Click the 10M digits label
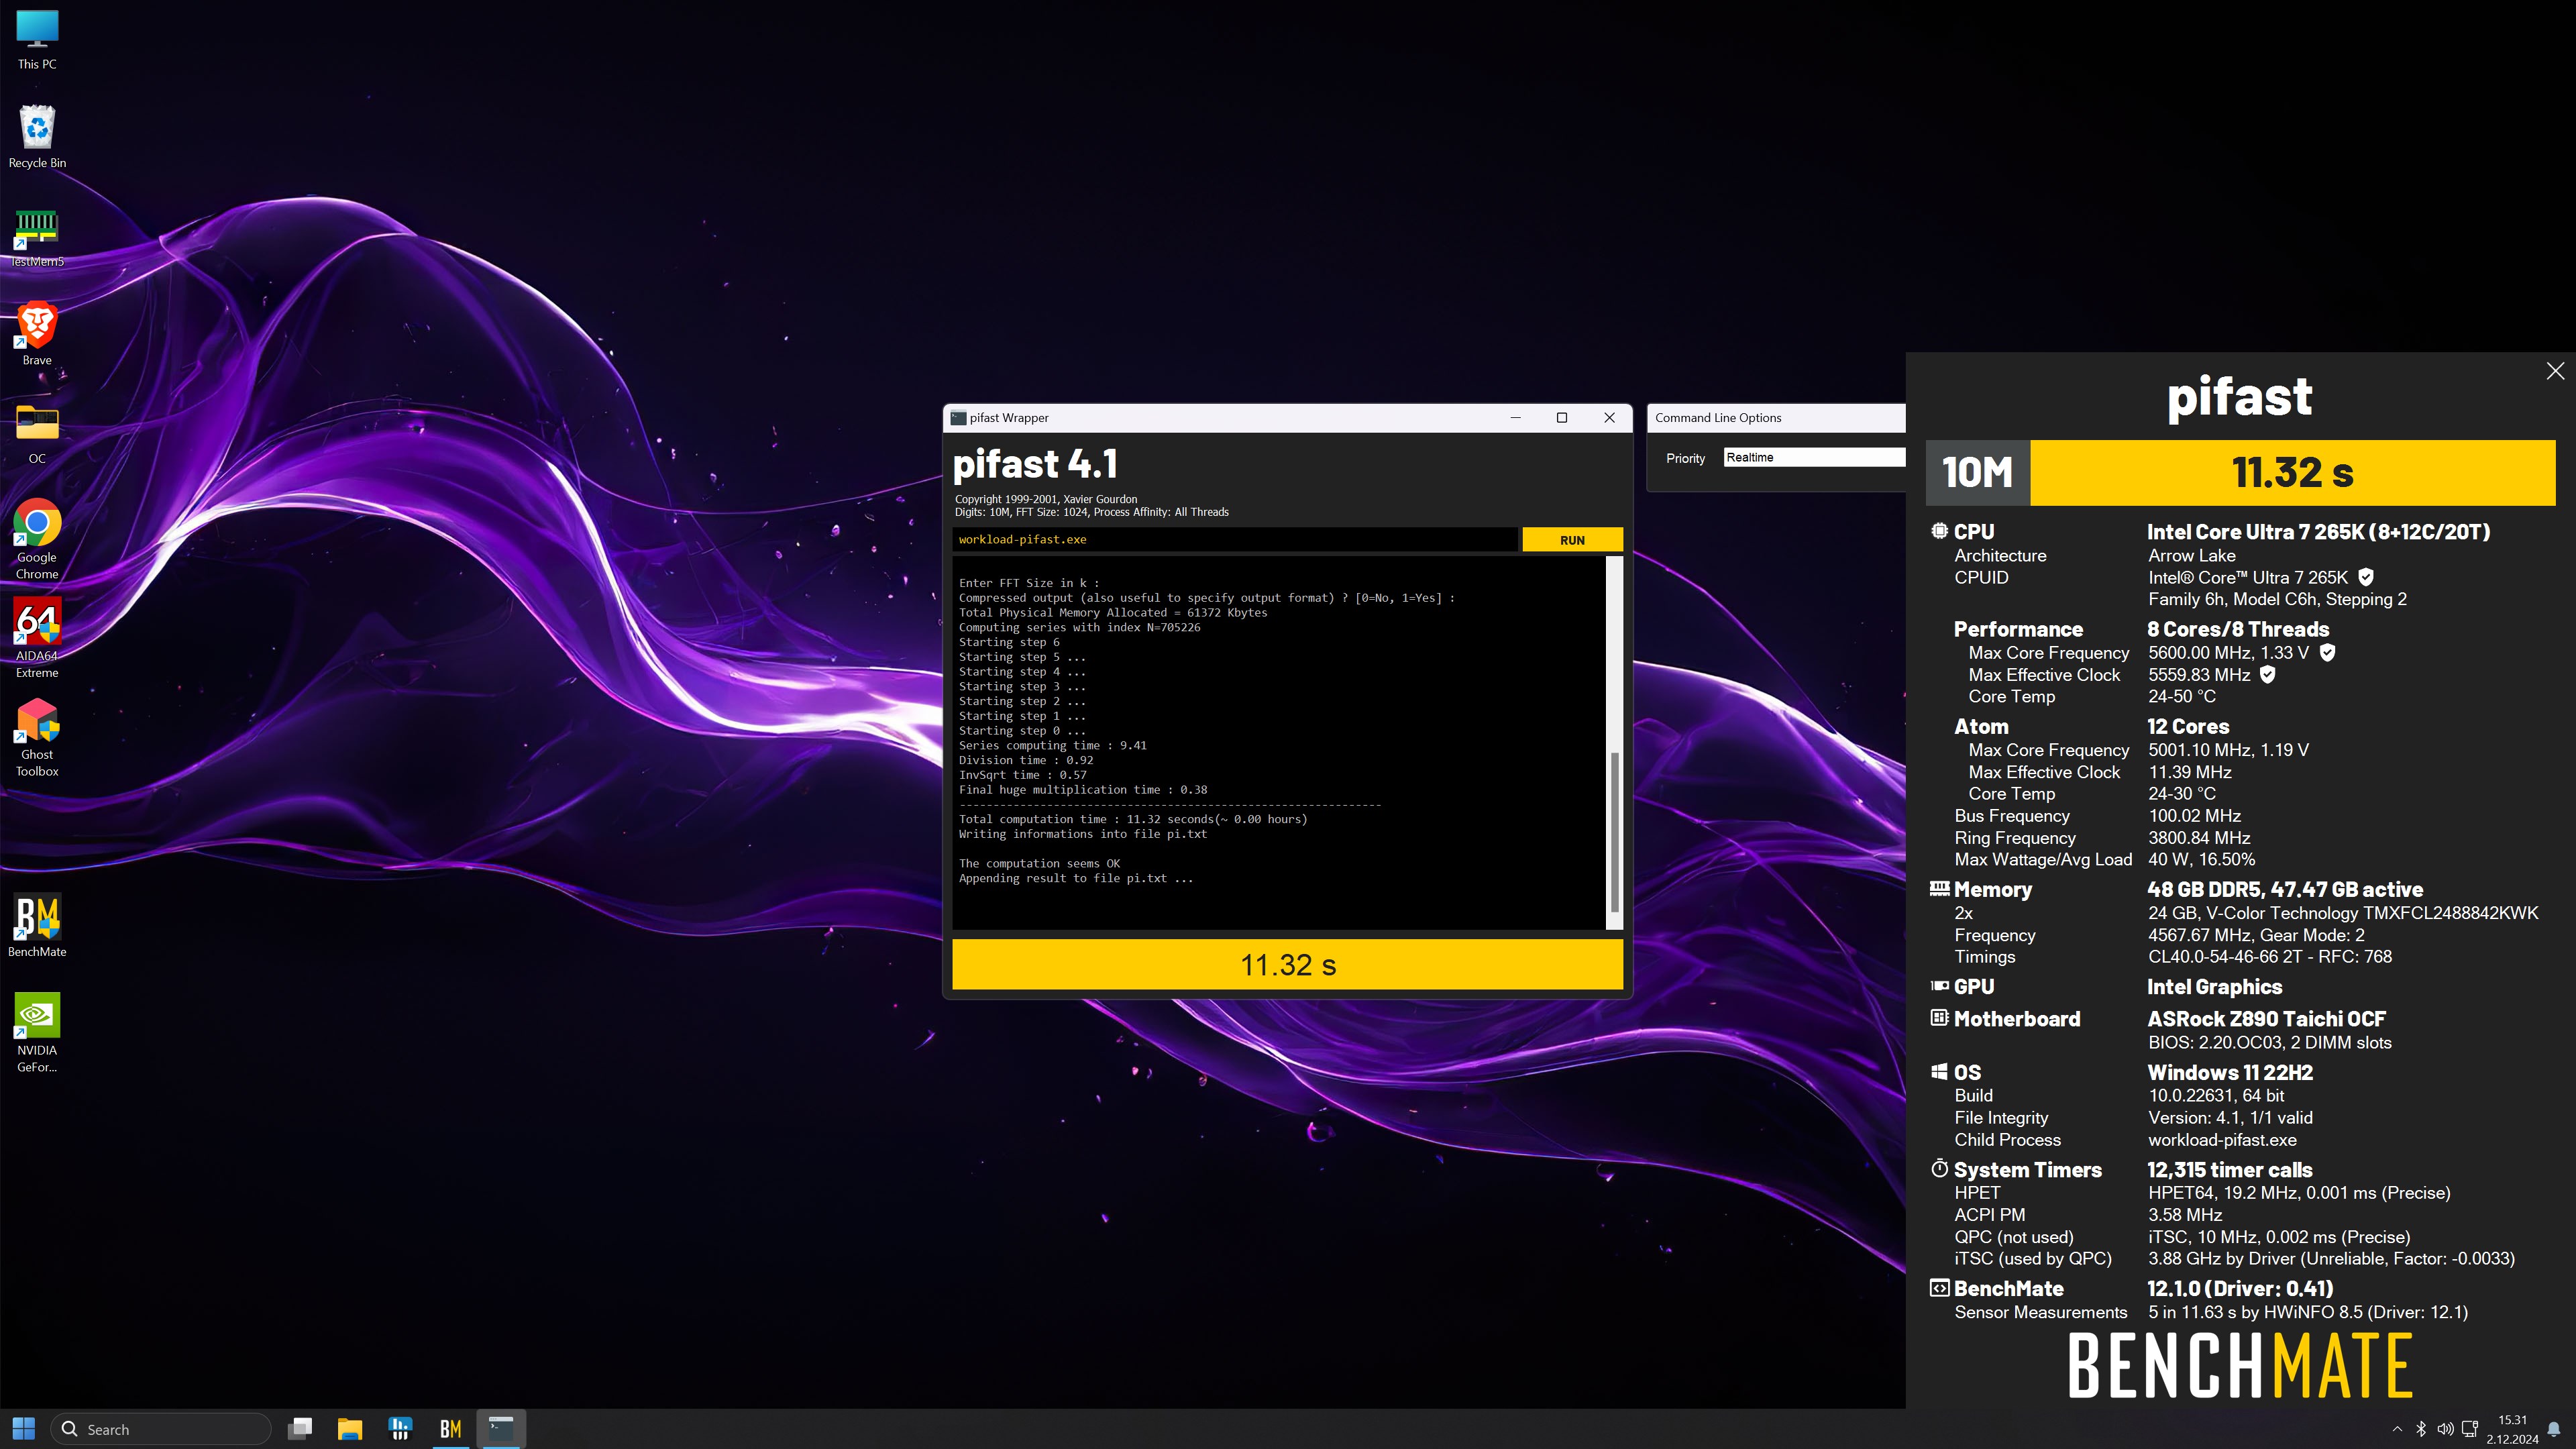The image size is (2576, 1449). [1977, 472]
